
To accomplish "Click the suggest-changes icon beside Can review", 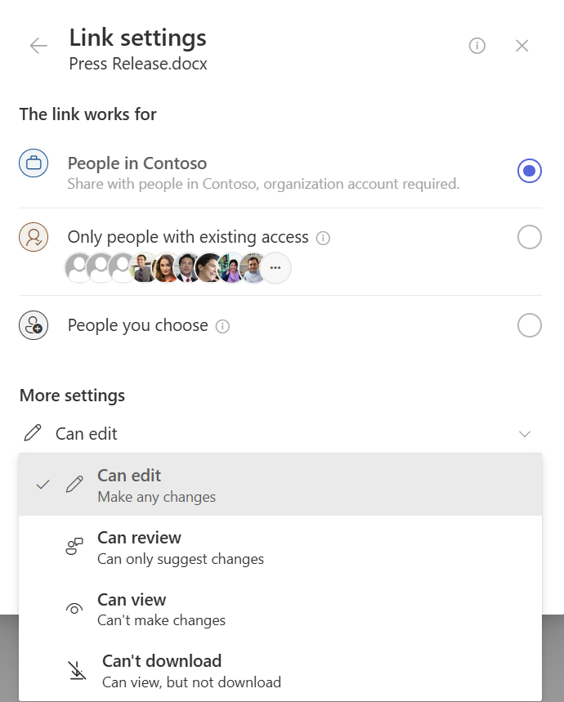I will 76,547.
